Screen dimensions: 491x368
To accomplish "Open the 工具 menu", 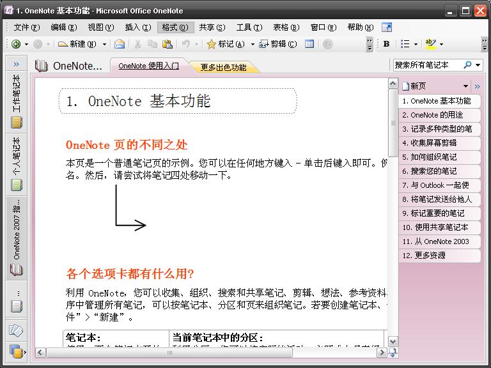I will tap(249, 27).
